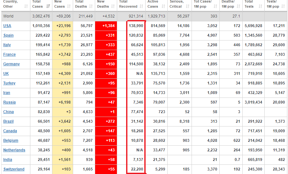Select USA total cases 1,010,356
Viewport: 288px width, 174px height.
pyautogui.click(x=41, y=26)
